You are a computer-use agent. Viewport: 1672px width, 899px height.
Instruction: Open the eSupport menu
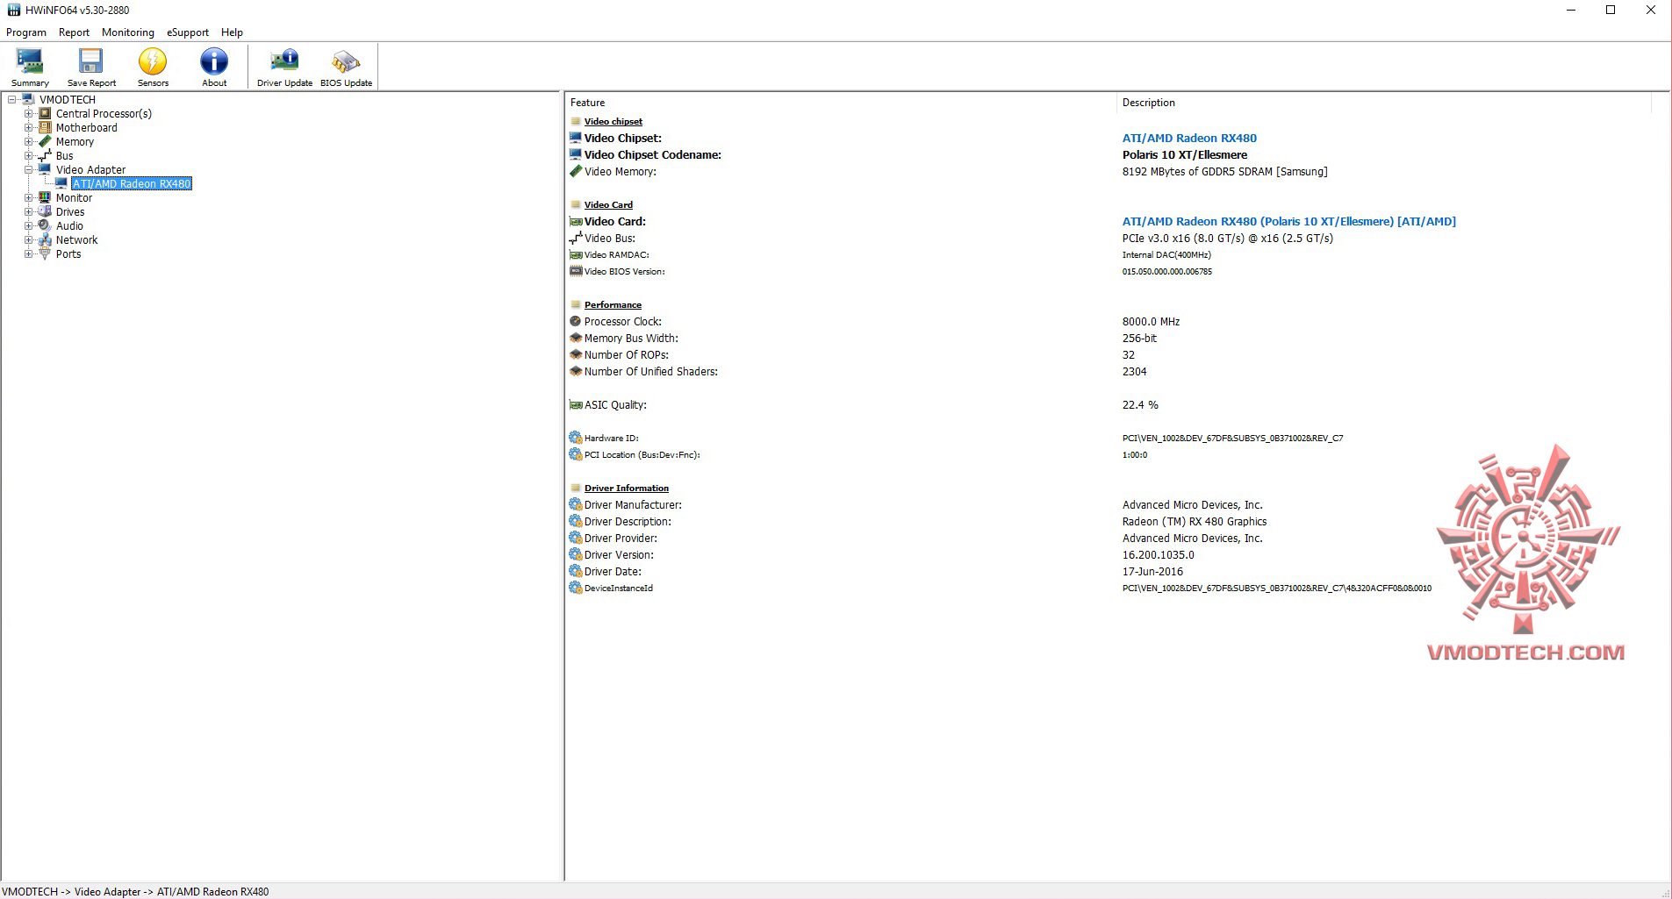pos(188,32)
